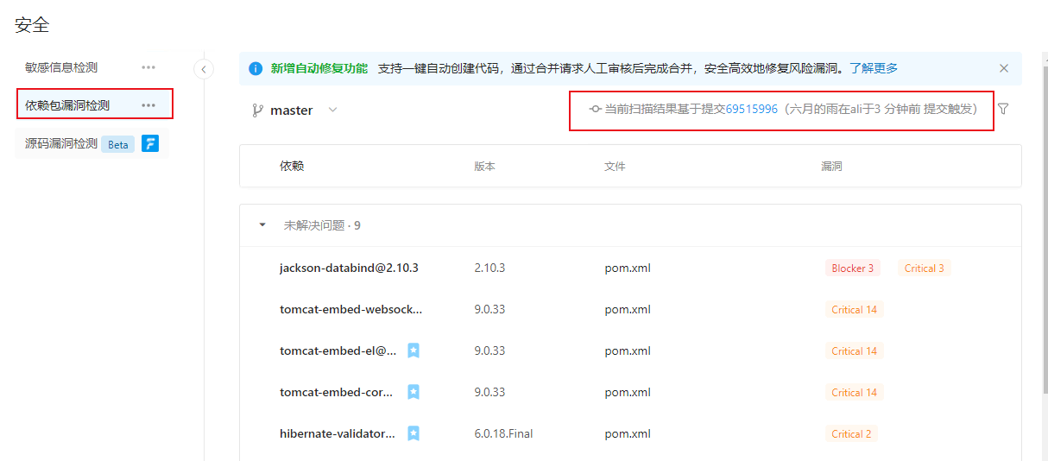1048x461 pixels.
Task: Click pom.xml in the tomcat-embed-cor row
Action: pyautogui.click(x=628, y=392)
